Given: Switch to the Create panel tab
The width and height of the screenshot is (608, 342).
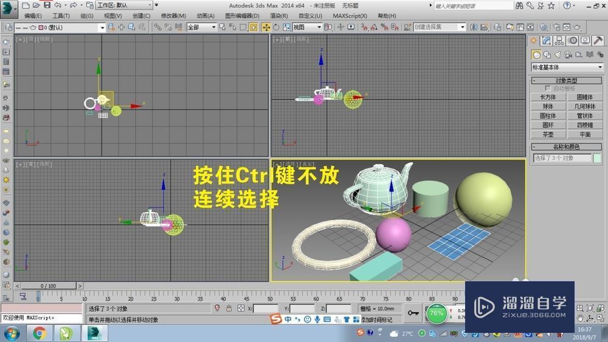Looking at the screenshot, I should pos(534,40).
